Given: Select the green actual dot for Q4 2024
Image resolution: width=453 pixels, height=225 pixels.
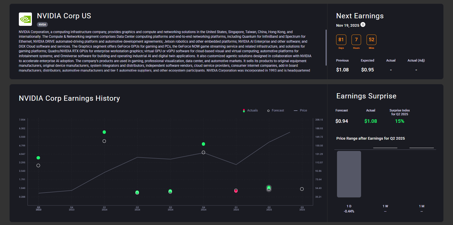Looking at the screenshot, I should 203,144.
